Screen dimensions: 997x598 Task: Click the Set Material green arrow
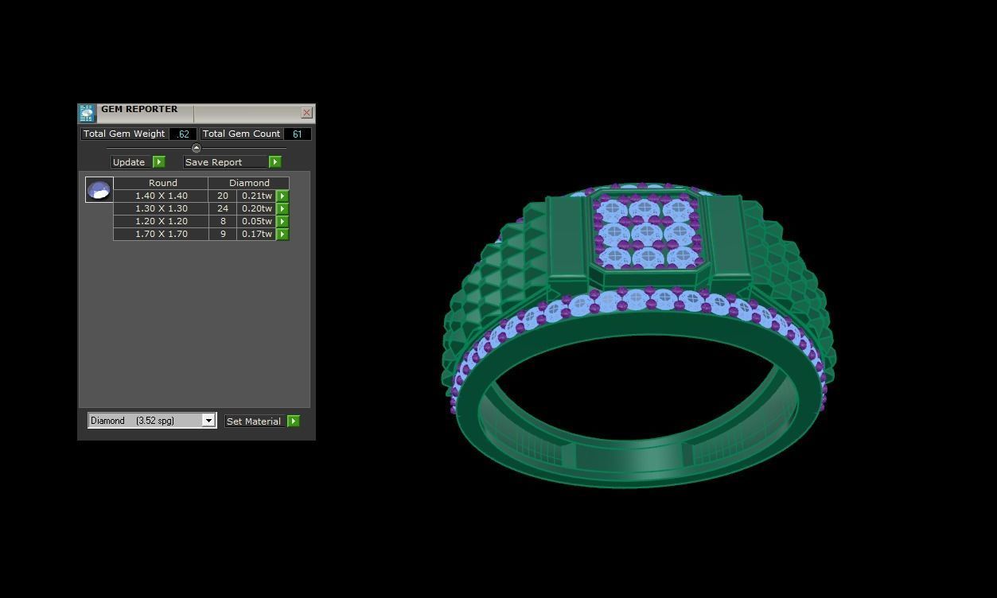point(294,421)
